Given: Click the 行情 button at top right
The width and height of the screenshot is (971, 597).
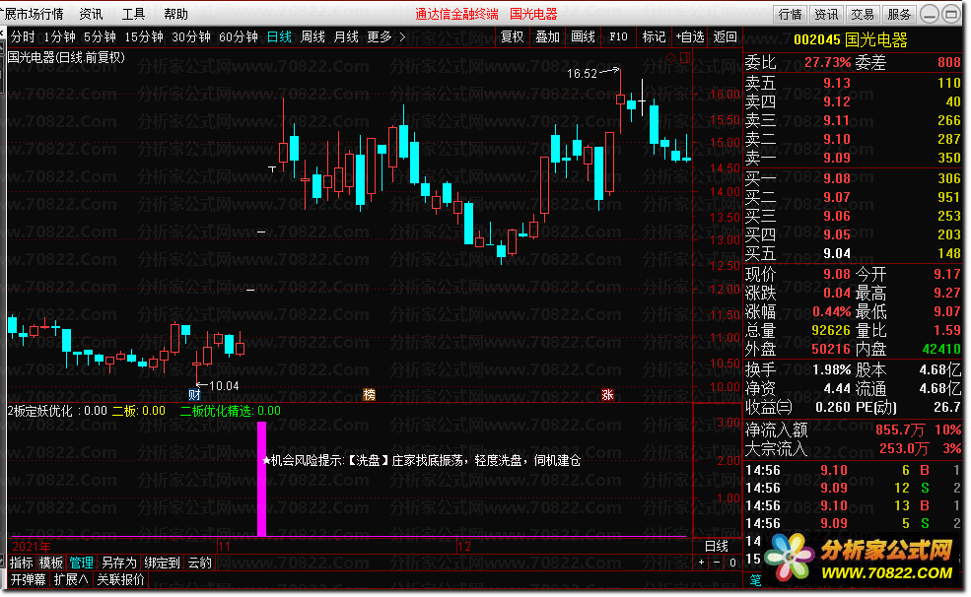Looking at the screenshot, I should pos(791,14).
